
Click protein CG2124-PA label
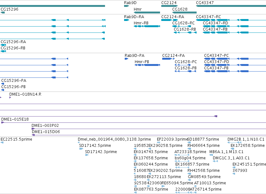point(173,56)
